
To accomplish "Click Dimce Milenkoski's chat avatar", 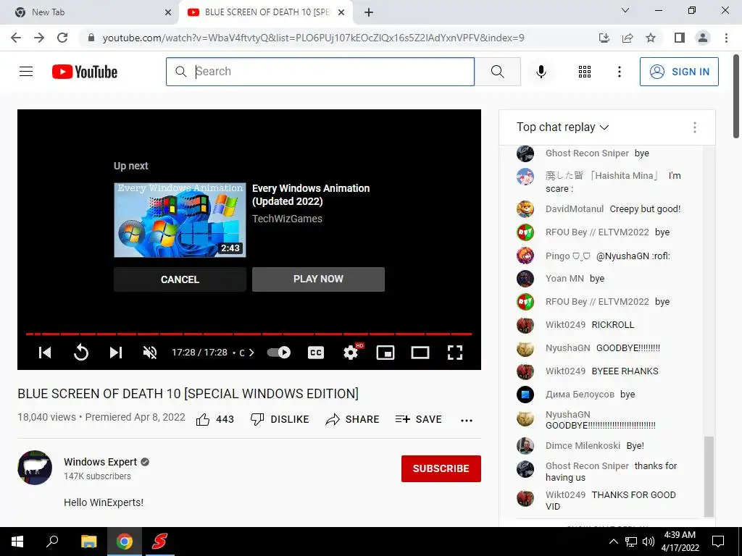I will tap(525, 446).
